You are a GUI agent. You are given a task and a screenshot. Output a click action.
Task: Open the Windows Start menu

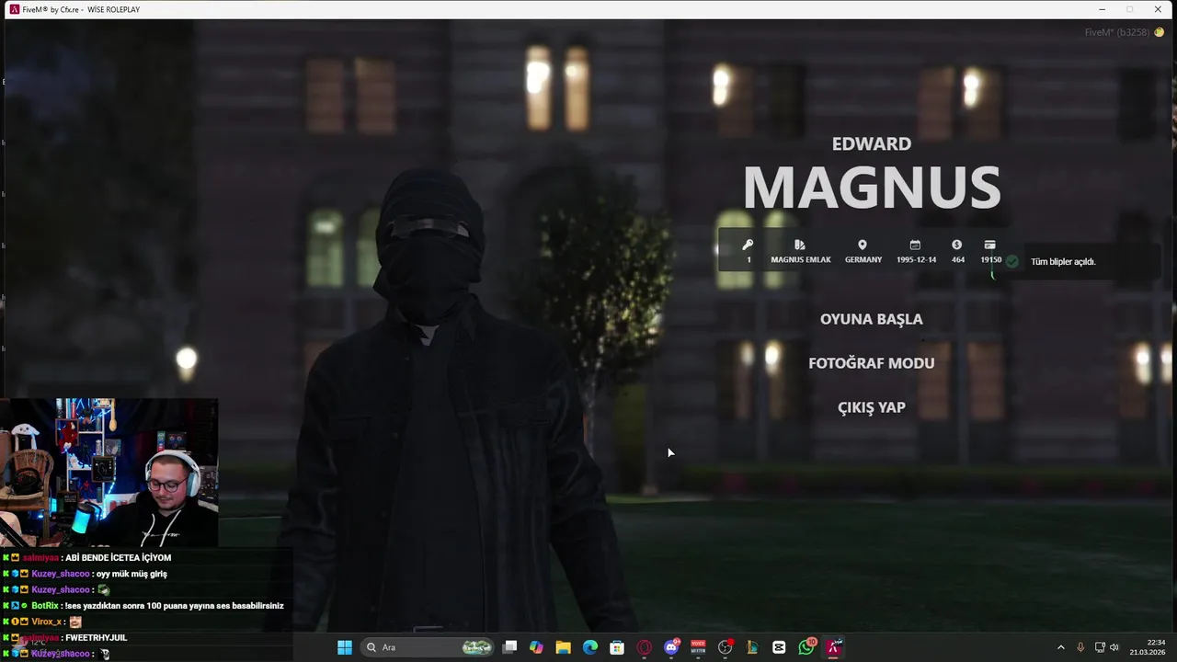click(x=345, y=647)
